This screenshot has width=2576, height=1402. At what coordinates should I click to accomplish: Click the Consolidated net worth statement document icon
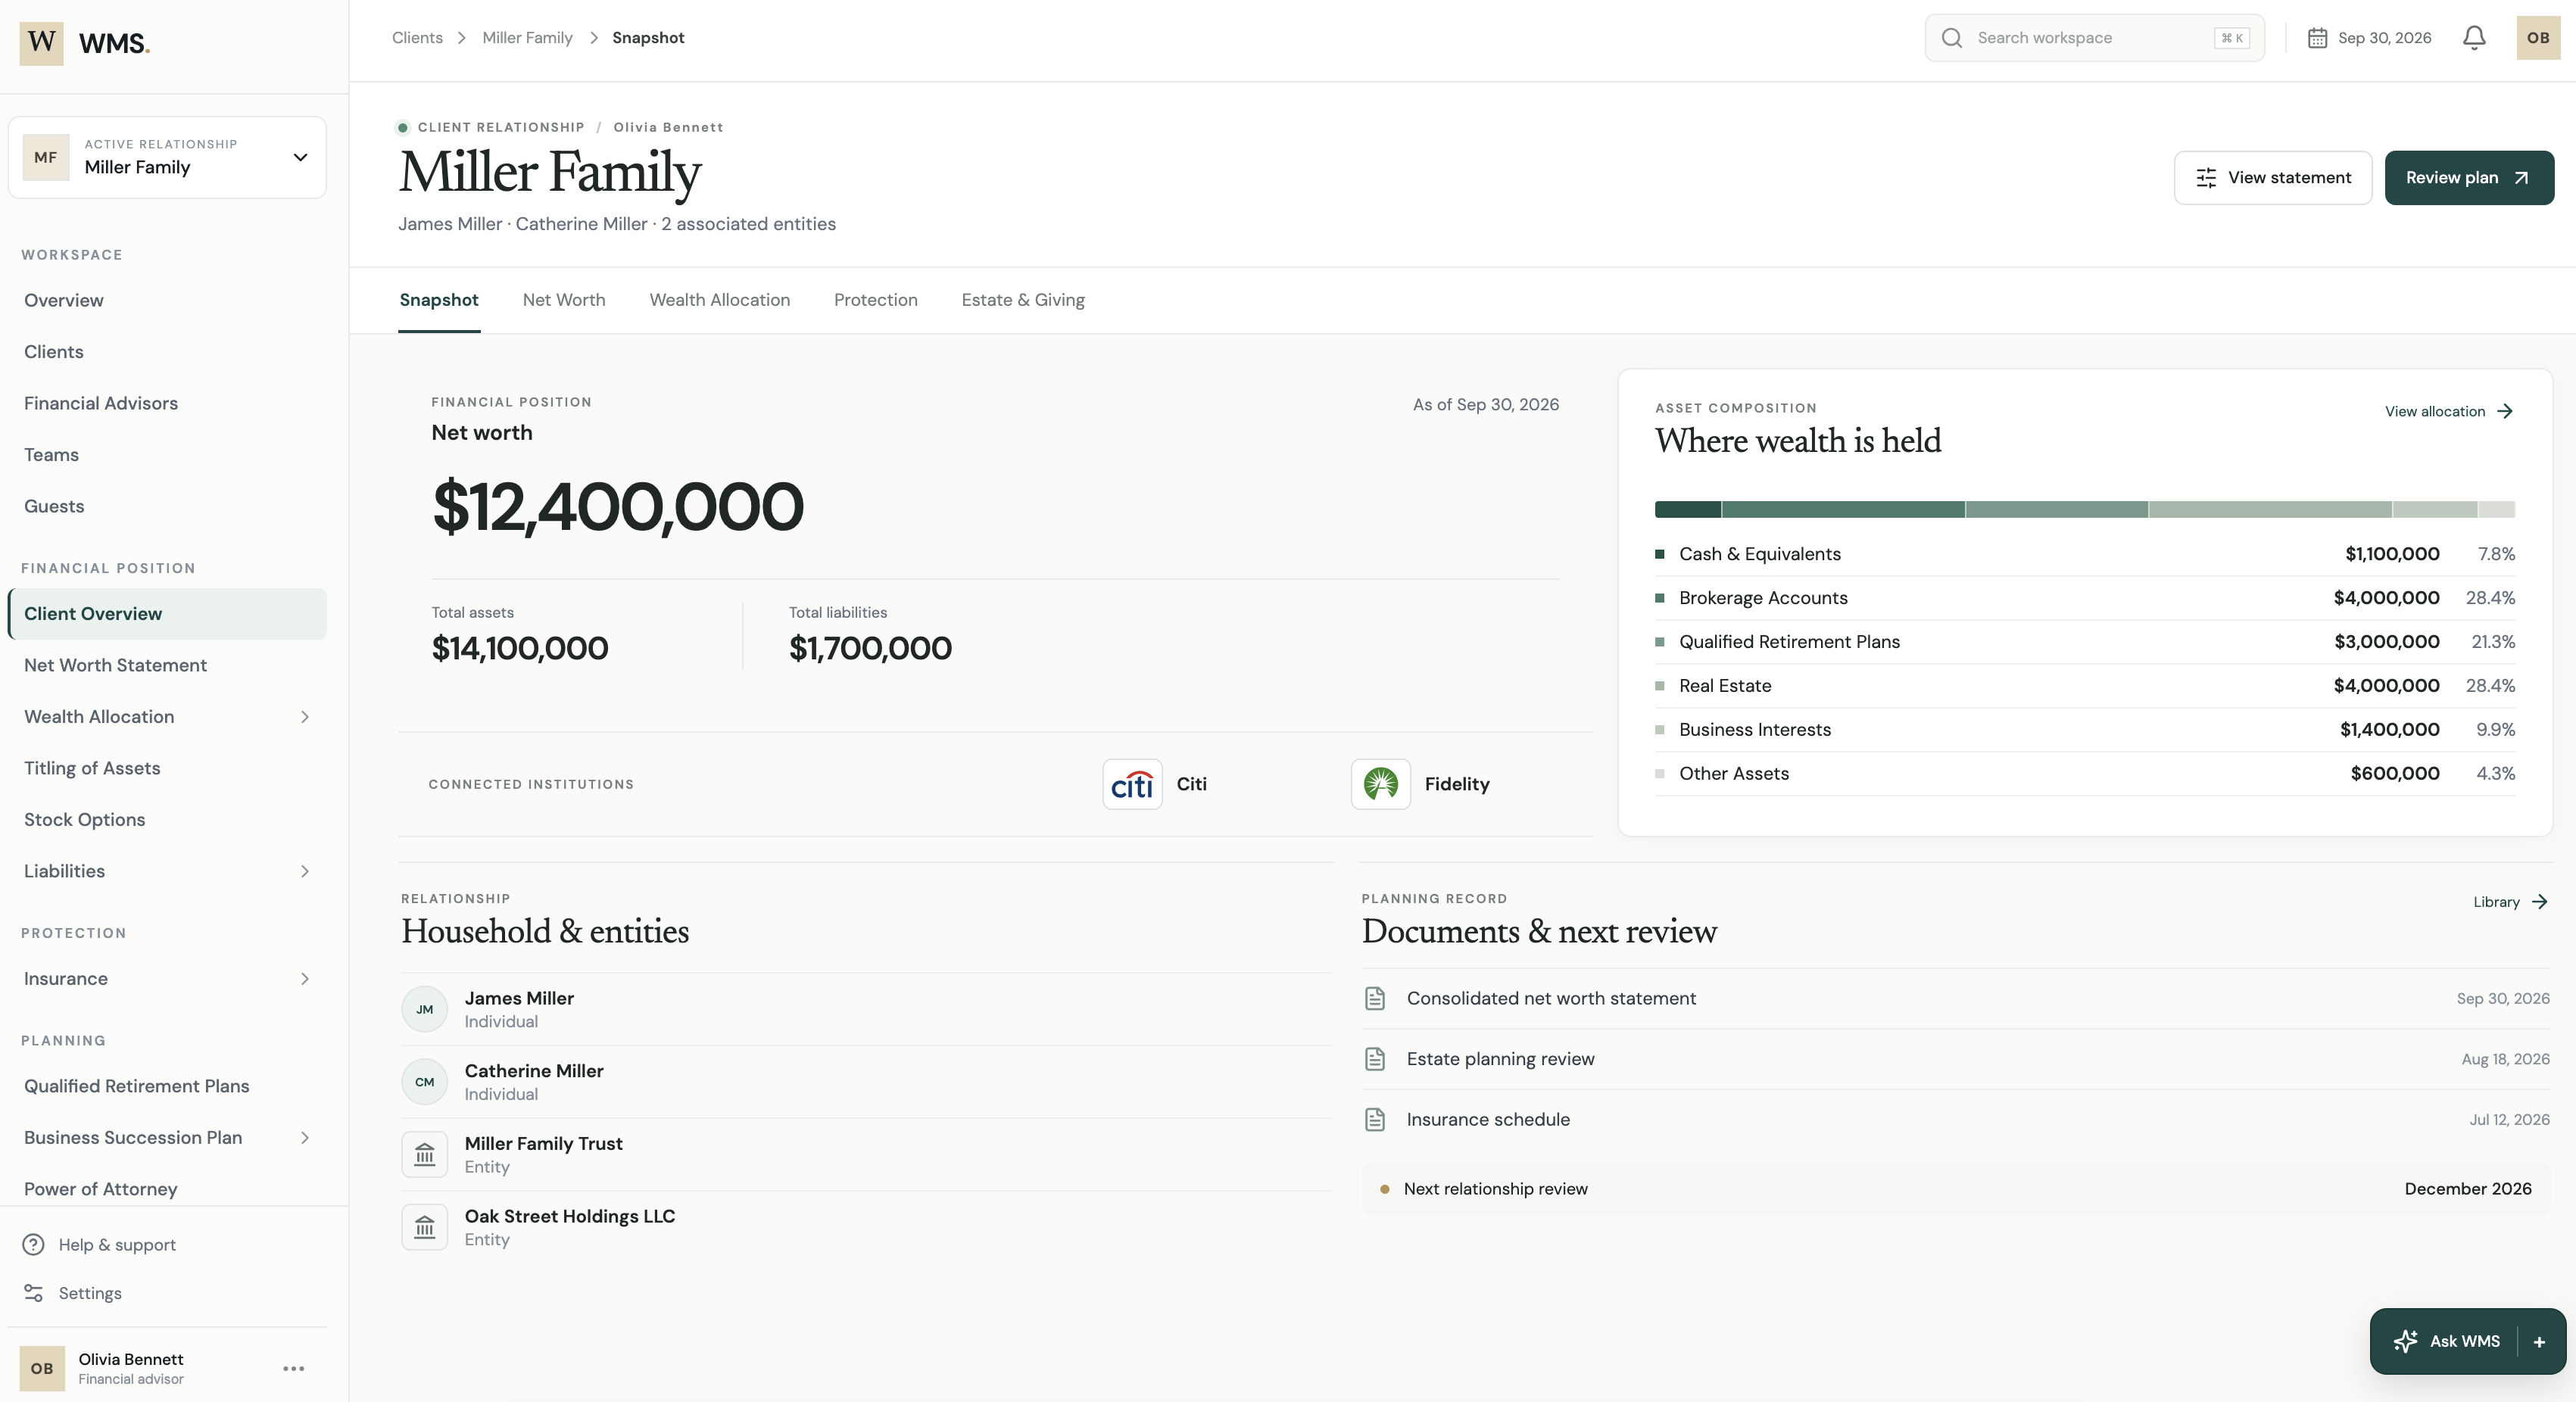point(1375,998)
